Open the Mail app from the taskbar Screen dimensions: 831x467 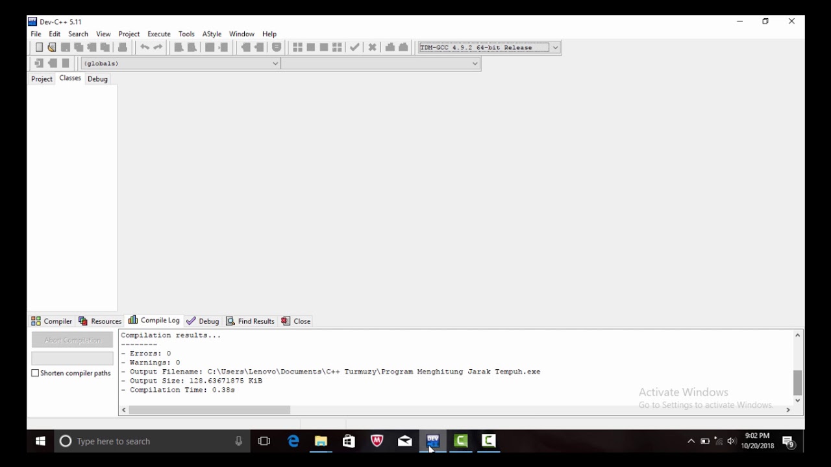click(x=405, y=441)
